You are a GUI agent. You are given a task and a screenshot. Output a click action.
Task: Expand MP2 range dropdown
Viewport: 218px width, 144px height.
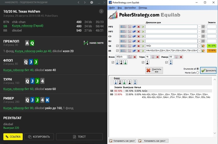tap(199, 27)
